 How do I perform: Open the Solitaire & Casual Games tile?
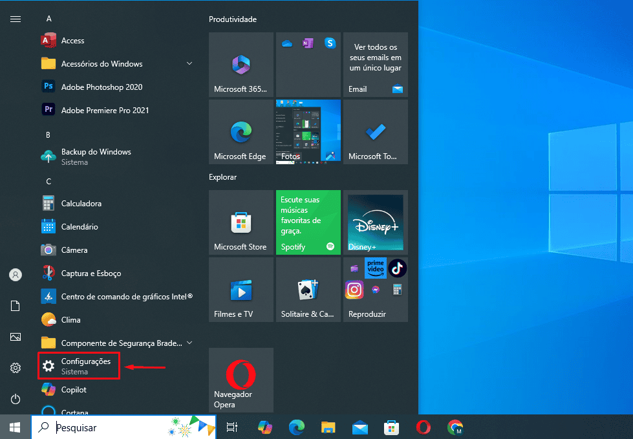[308, 290]
